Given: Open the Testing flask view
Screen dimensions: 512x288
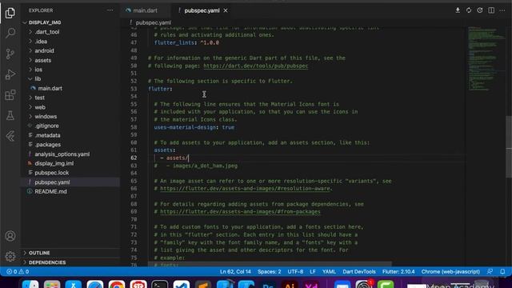Looking at the screenshot, I should pos(10,115).
